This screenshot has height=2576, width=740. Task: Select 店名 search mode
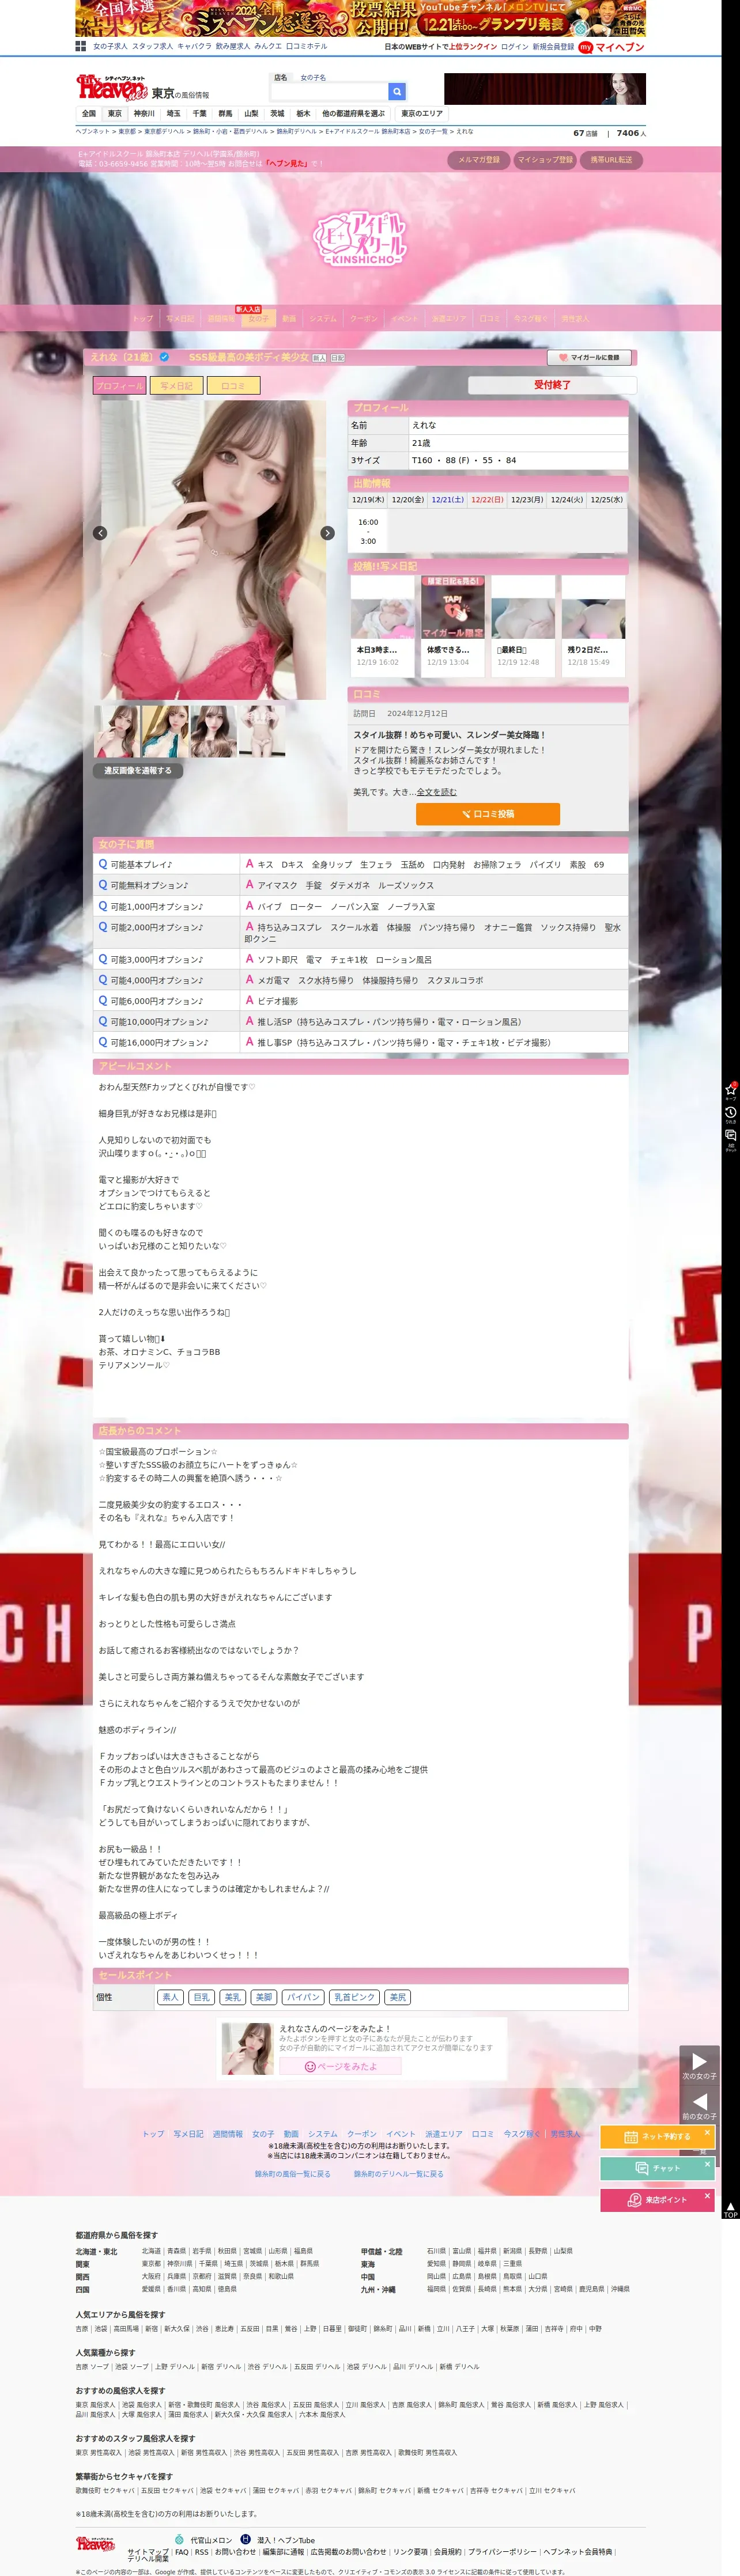(280, 77)
